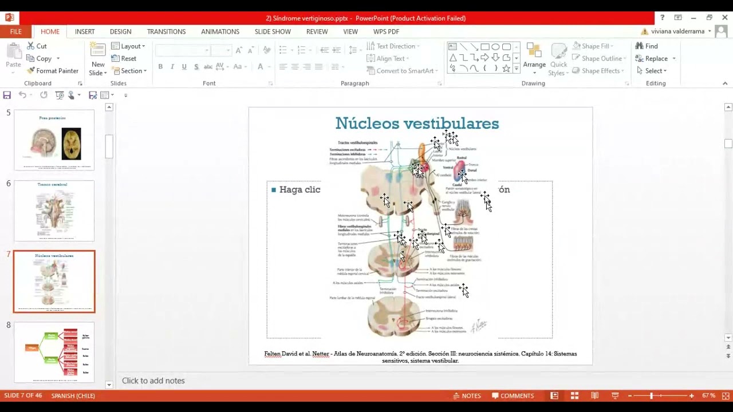
Task: Toggle Strikethrough formatting
Action: click(x=208, y=67)
